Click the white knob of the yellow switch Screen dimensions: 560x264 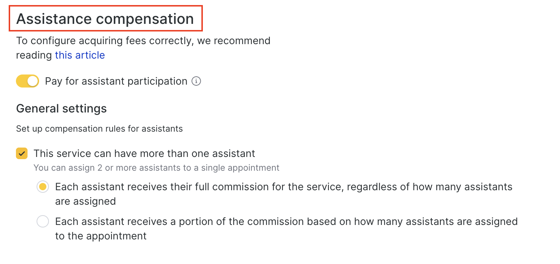33,81
